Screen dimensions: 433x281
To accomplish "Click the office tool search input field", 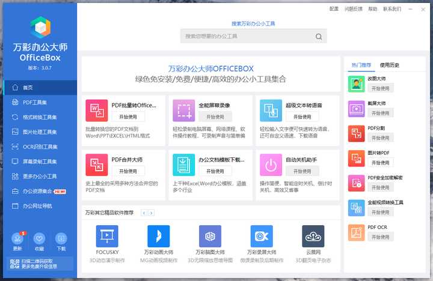I will pos(247,37).
